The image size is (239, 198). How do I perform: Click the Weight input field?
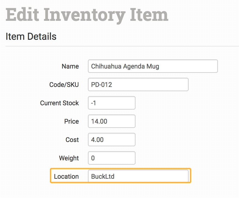tap(111, 158)
